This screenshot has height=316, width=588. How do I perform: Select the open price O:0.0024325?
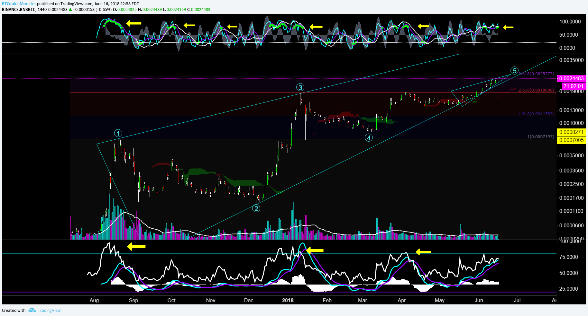125,9
